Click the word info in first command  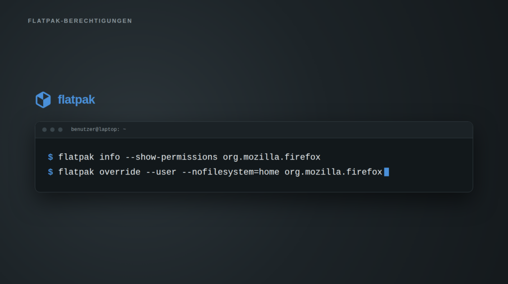[x=110, y=157]
